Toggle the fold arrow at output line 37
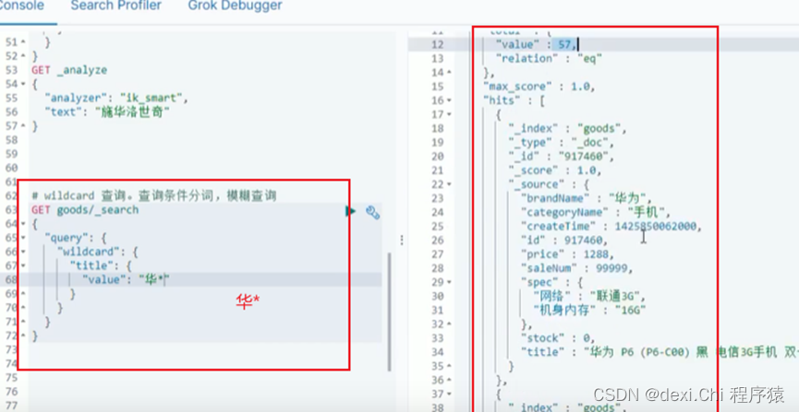This screenshot has width=799, height=412. click(450, 394)
